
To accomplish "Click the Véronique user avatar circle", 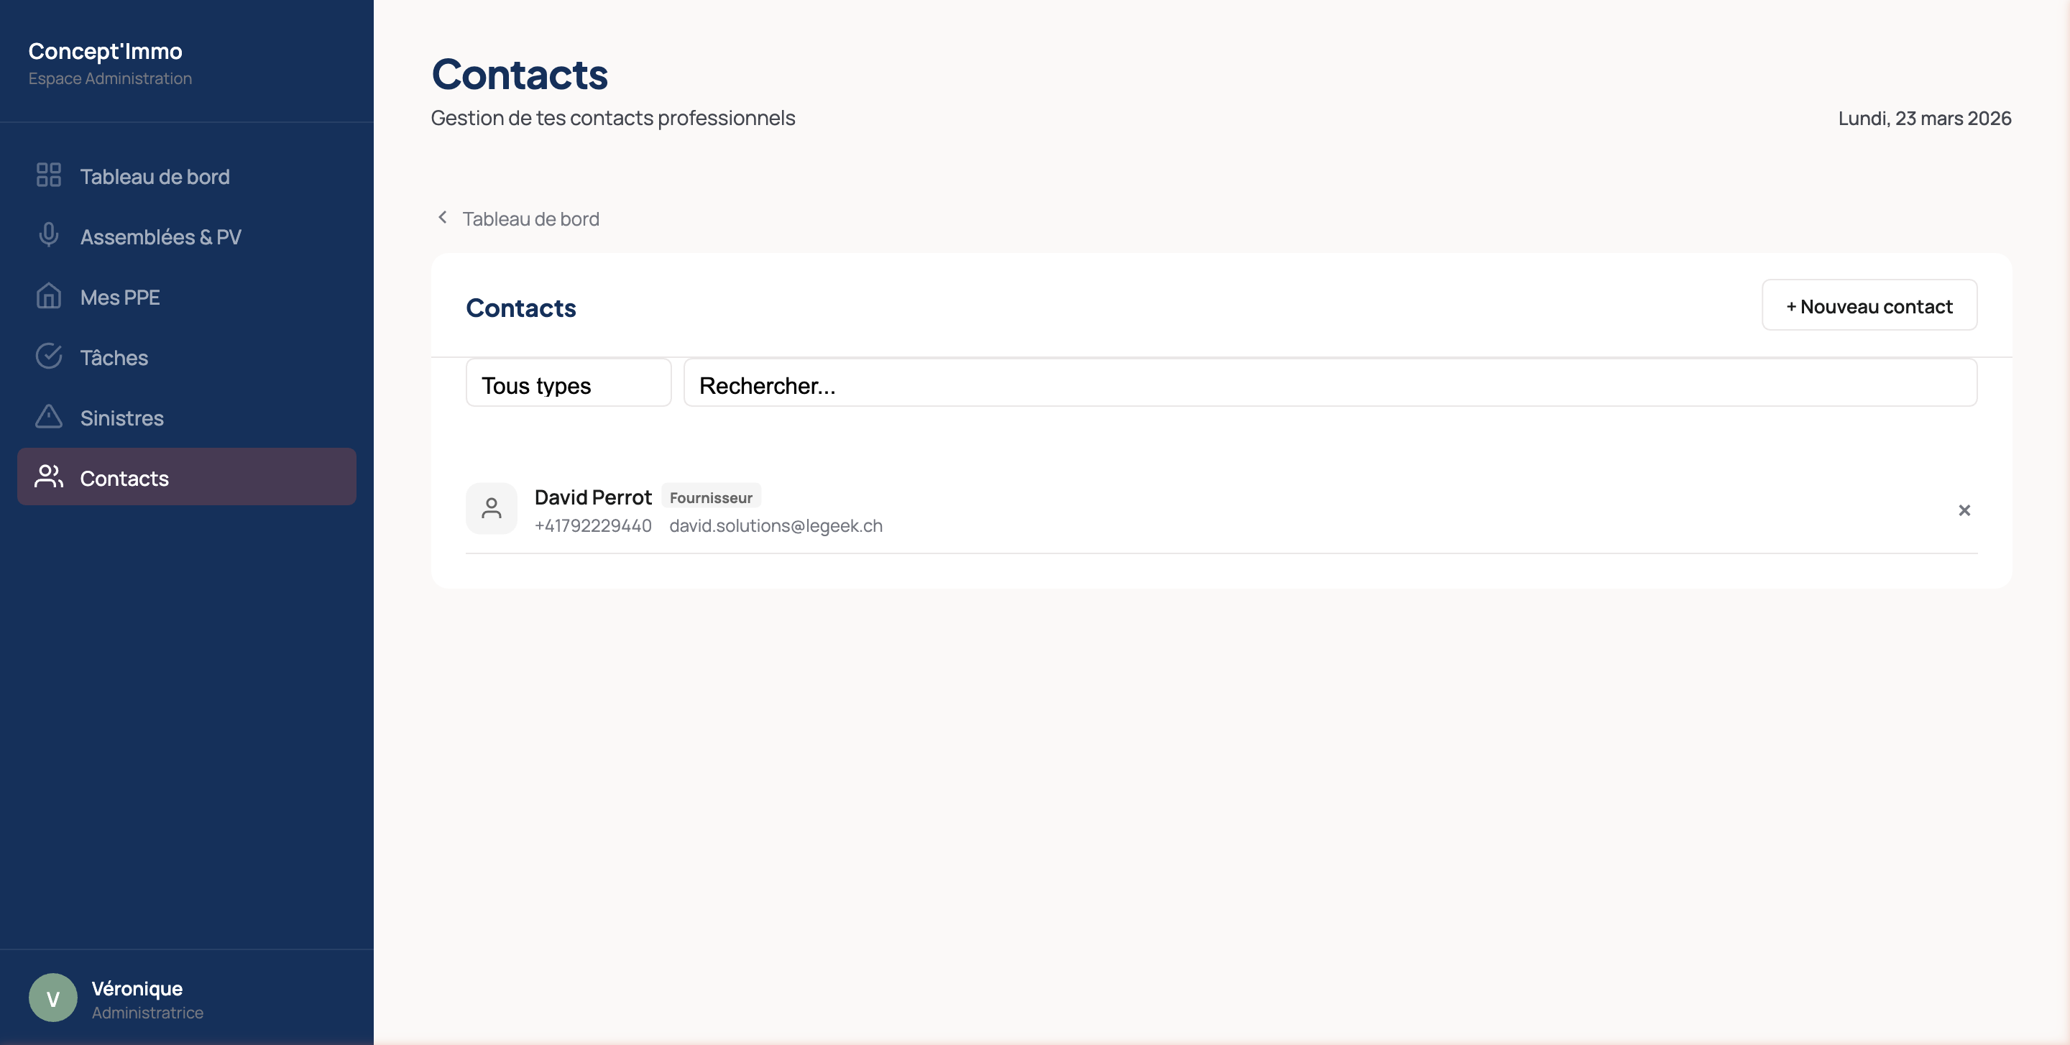I will 53,998.
